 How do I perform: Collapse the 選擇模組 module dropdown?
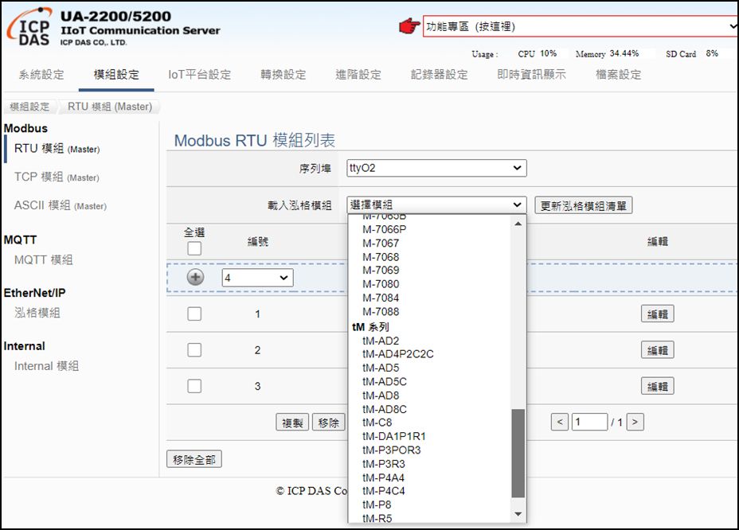[436, 205]
